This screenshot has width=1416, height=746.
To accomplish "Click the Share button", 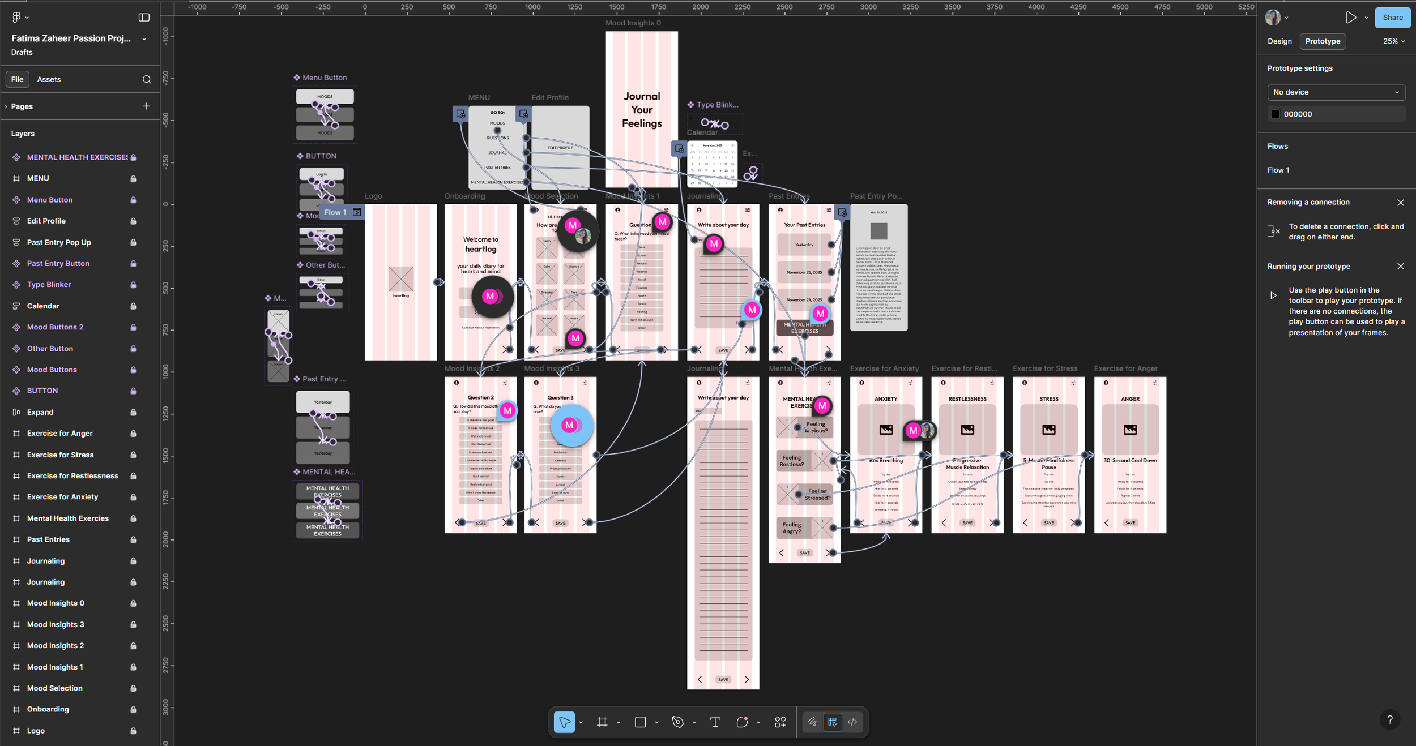I will pos(1392,18).
